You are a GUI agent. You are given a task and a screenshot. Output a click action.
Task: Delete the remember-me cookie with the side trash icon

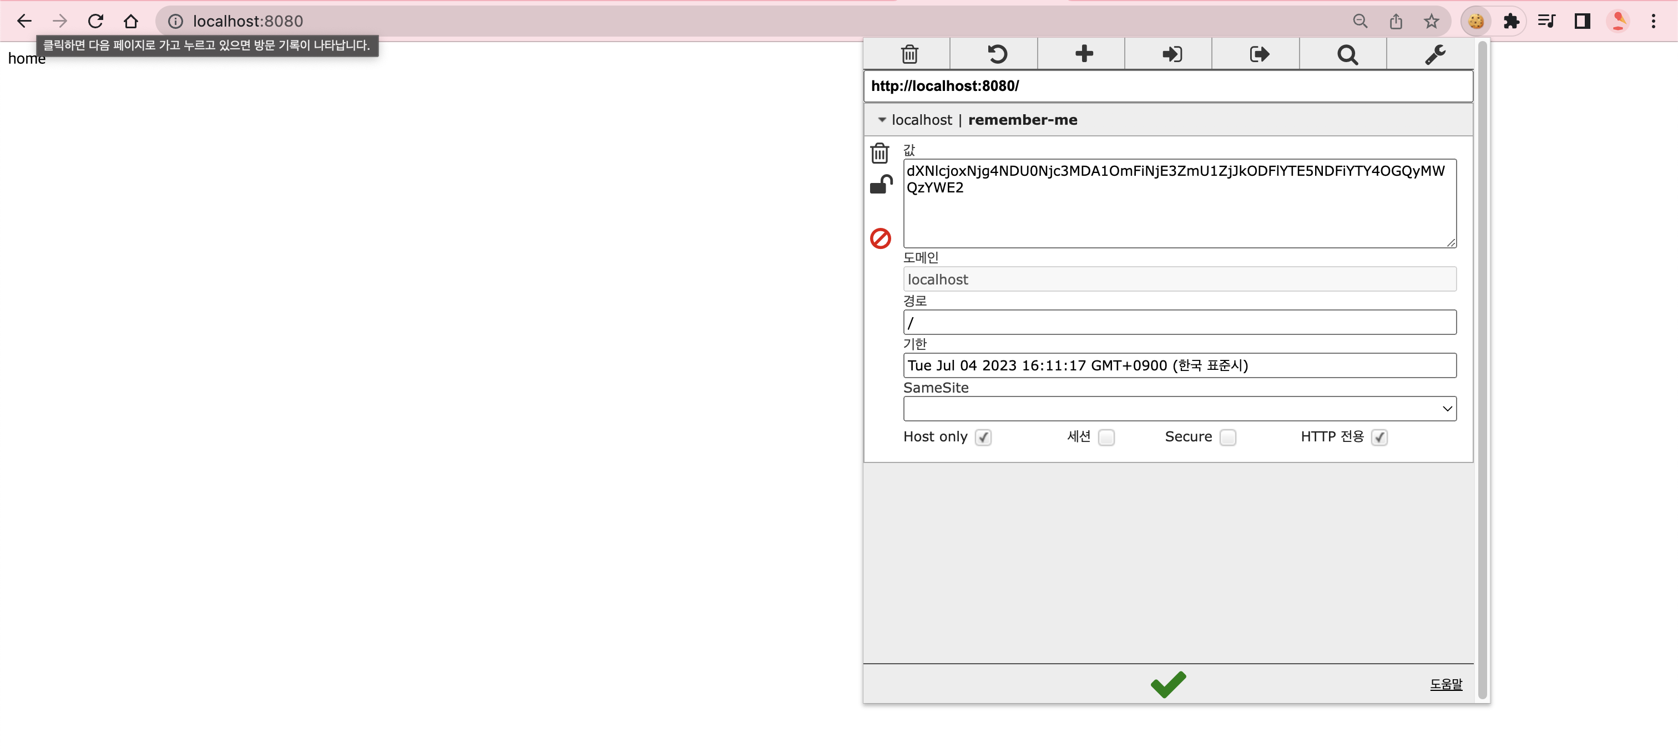880,154
